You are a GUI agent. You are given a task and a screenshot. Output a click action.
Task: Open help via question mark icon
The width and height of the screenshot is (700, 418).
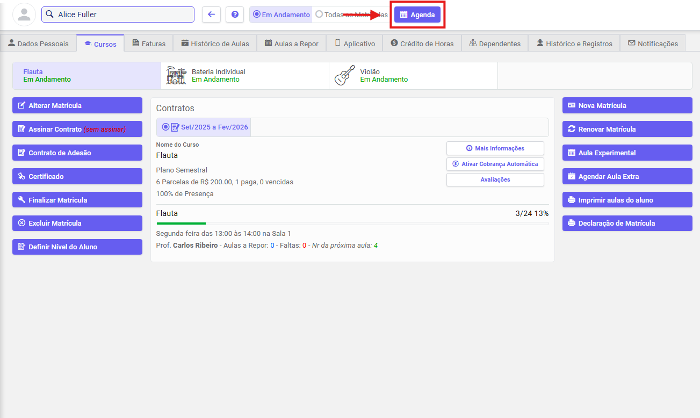(x=235, y=15)
